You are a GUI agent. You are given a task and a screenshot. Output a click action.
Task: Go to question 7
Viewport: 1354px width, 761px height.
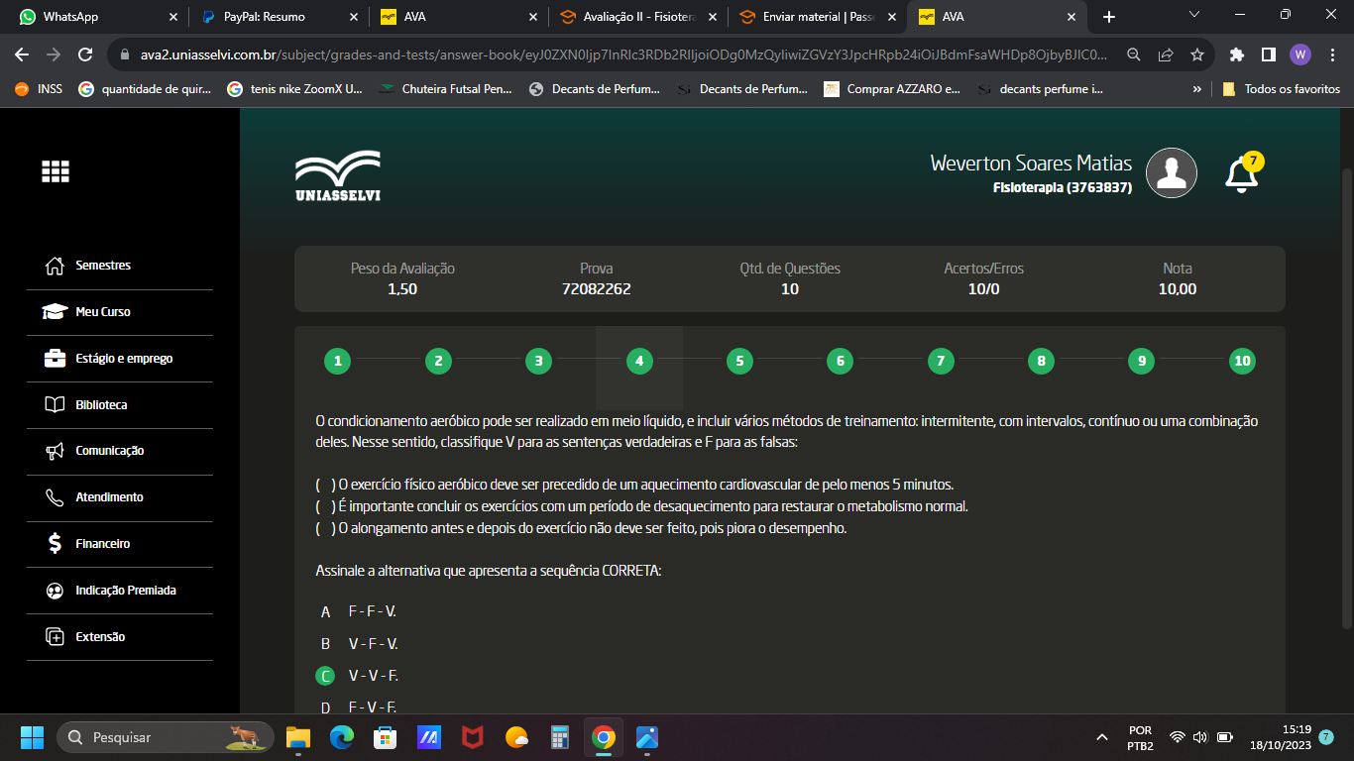pyautogui.click(x=940, y=361)
